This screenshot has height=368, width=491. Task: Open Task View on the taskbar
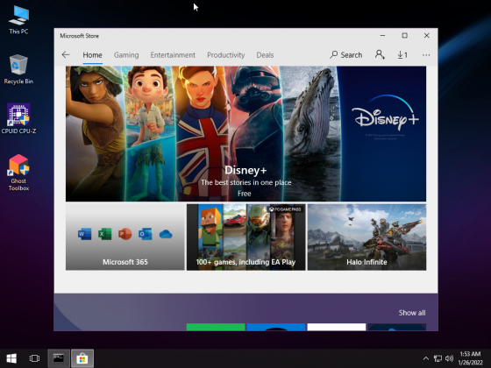pyautogui.click(x=34, y=358)
